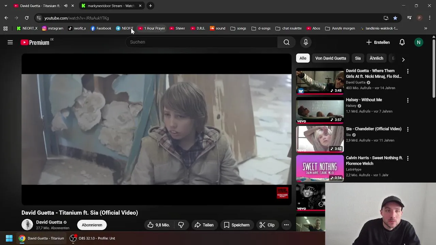436x245 pixels.
Task: Click Erstellen create button
Action: coord(378,42)
